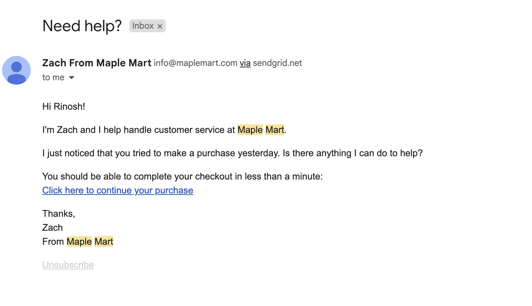532x306 pixels.
Task: Click the underlined "via" link
Action: tap(245, 63)
